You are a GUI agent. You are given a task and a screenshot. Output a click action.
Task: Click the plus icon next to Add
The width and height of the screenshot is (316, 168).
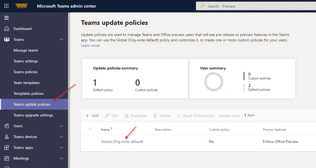tap(87, 116)
